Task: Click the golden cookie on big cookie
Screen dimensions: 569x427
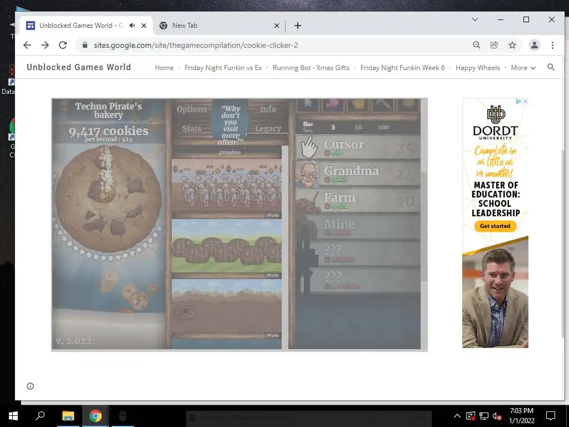Action: click(x=106, y=194)
